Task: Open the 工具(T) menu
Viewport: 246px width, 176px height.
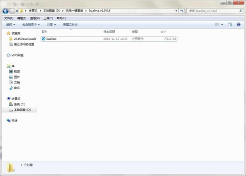Action: [48, 18]
